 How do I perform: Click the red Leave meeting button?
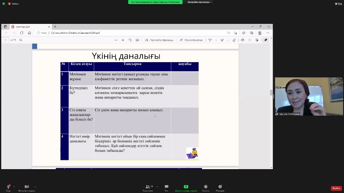click(x=336, y=188)
